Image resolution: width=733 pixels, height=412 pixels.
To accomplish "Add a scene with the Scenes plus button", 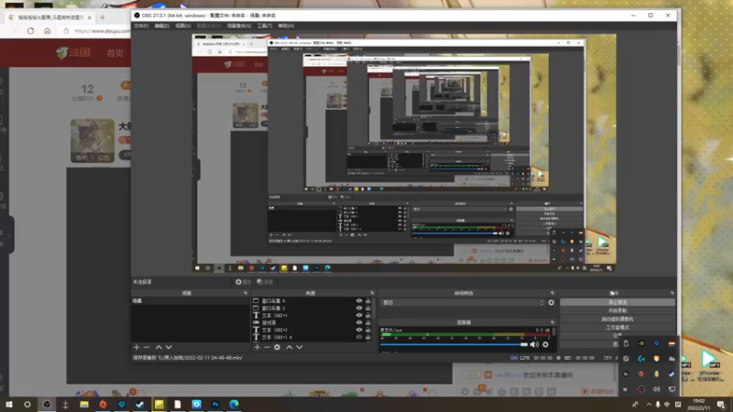I will point(137,347).
